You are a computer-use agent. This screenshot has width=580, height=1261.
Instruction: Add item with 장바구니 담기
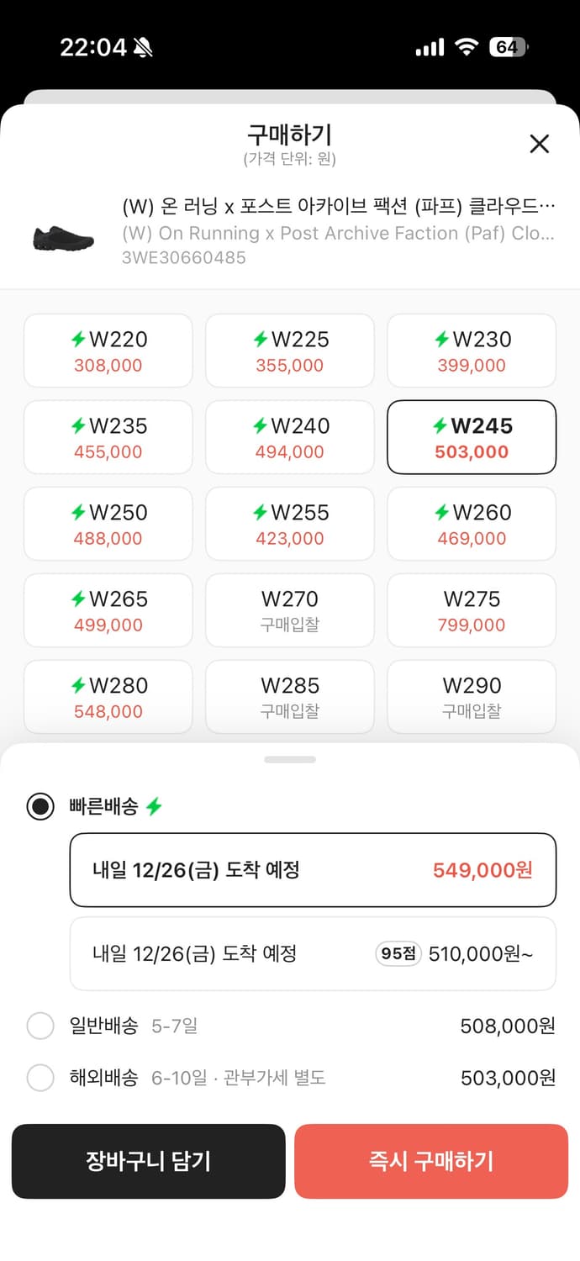[149, 1161]
